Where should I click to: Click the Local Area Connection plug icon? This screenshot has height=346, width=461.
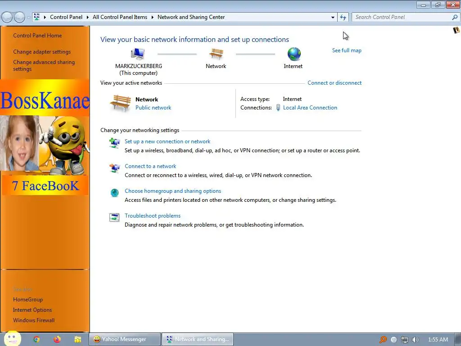(x=278, y=108)
